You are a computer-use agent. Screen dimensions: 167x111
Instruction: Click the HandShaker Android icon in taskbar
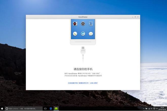click(x=56, y=108)
